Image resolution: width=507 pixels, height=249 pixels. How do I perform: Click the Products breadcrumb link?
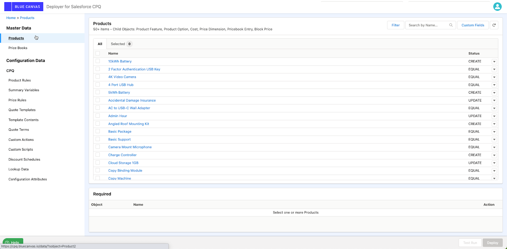point(27,18)
